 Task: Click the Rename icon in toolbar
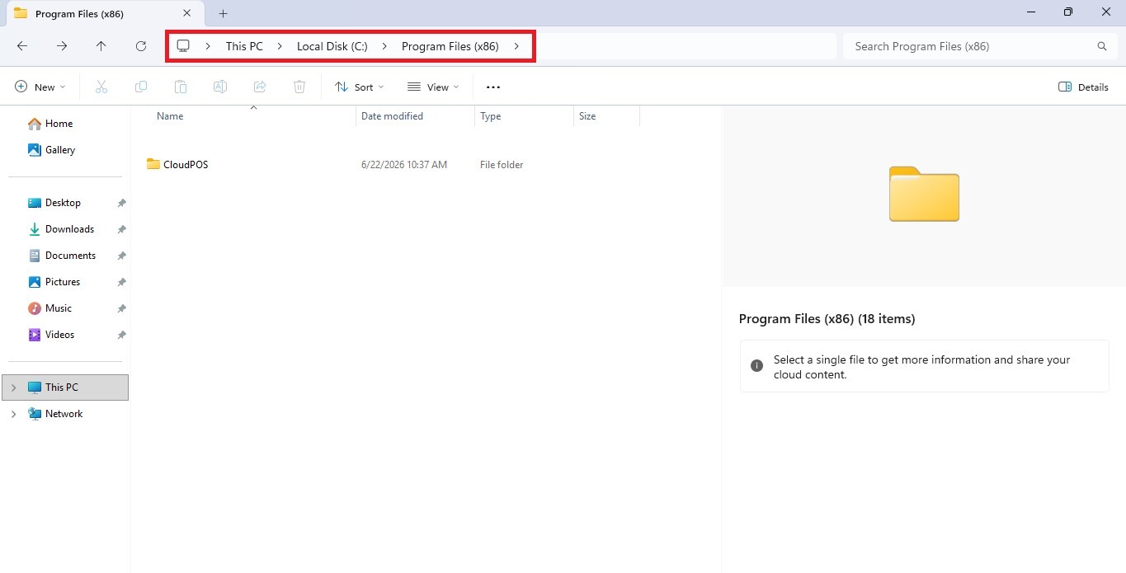click(220, 87)
